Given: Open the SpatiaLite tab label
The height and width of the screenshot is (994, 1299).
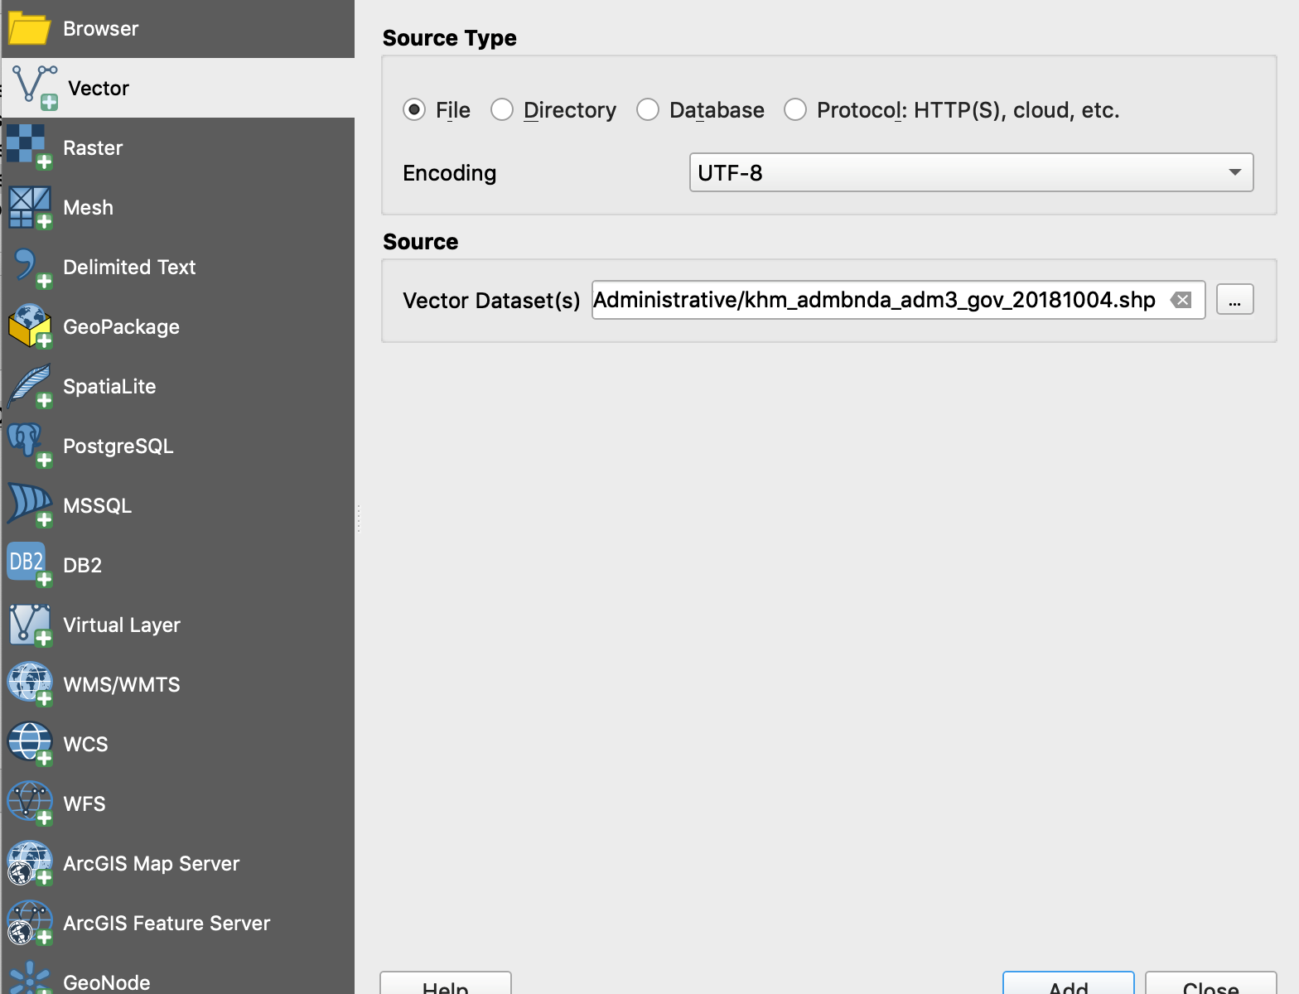Looking at the screenshot, I should click(109, 386).
